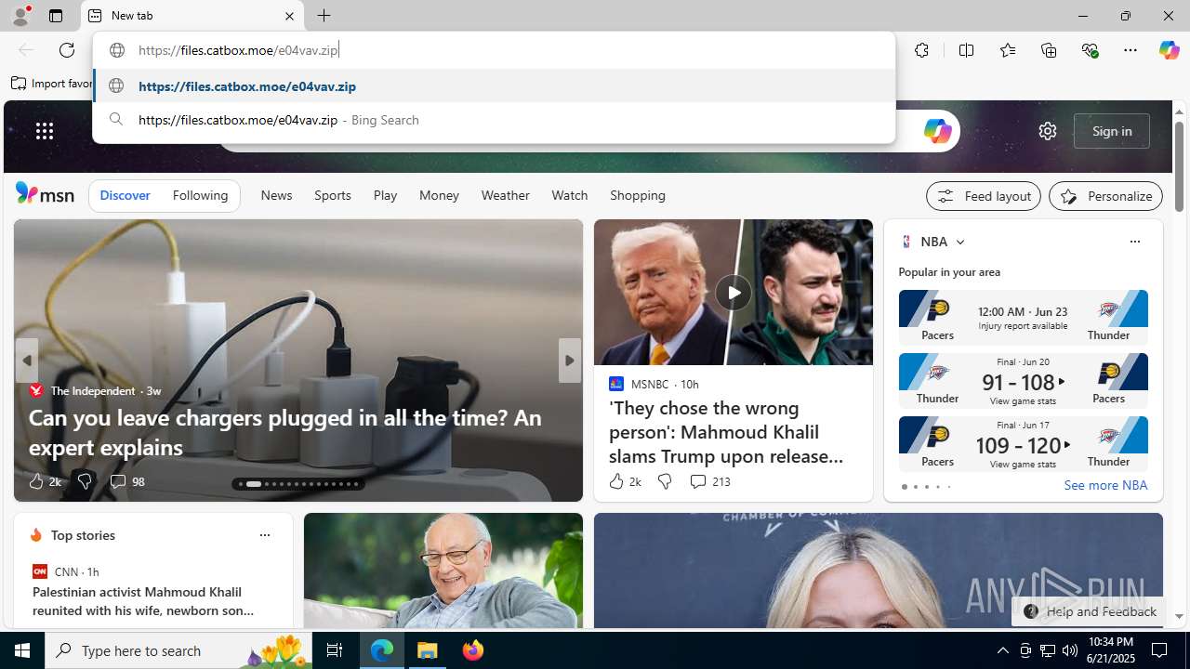Click the taskbar search box

[178, 650]
